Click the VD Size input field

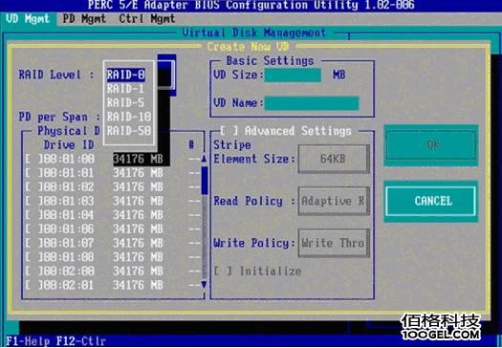click(x=293, y=76)
